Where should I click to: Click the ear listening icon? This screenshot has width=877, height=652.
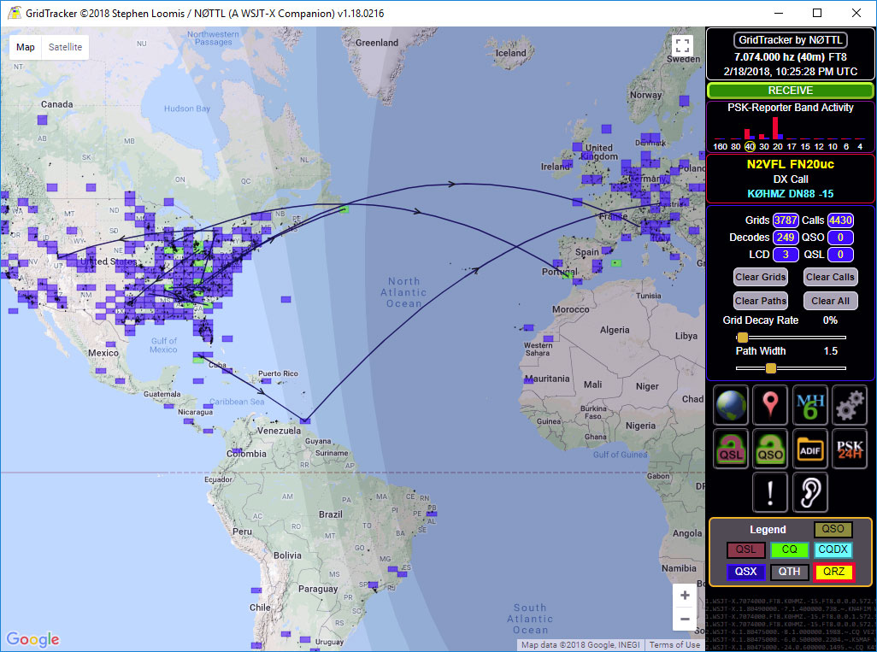tap(810, 492)
